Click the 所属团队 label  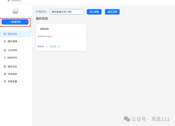(42, 12)
